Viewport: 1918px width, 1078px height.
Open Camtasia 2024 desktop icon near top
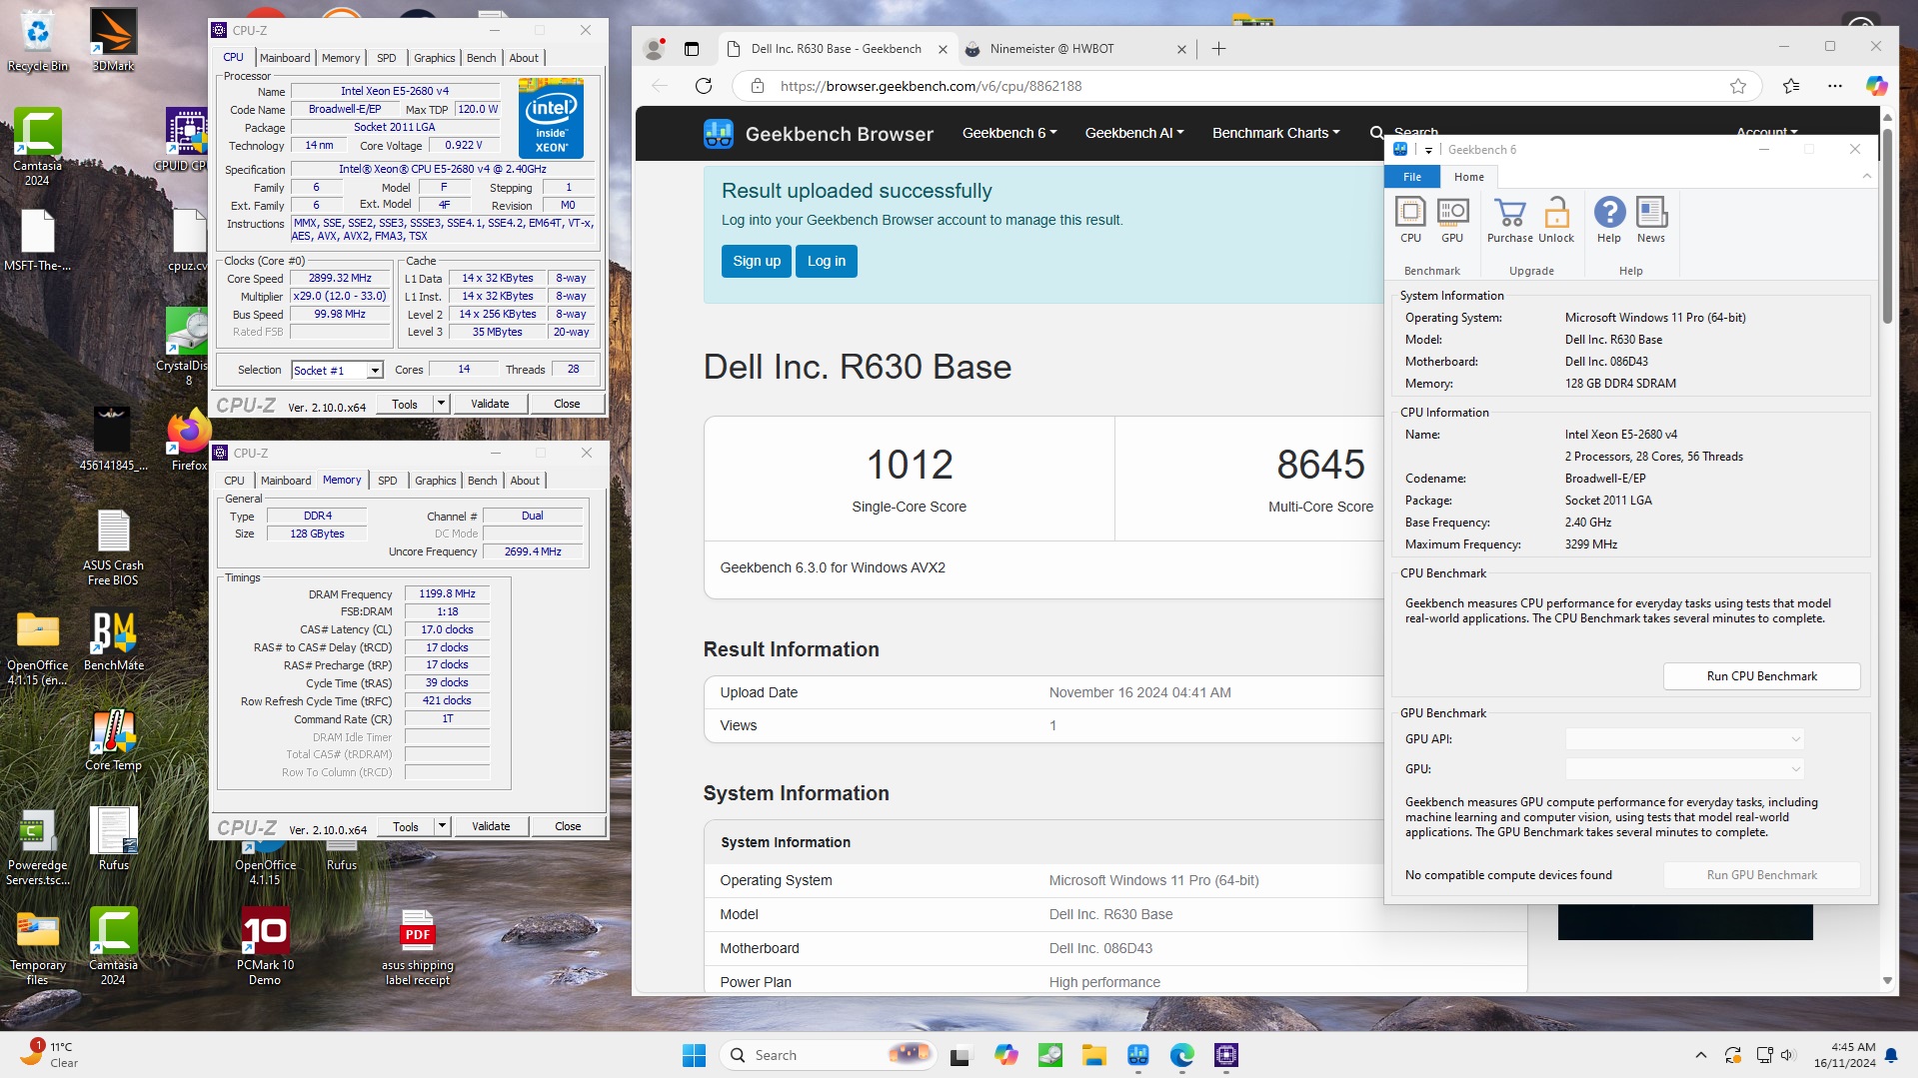tap(38, 147)
